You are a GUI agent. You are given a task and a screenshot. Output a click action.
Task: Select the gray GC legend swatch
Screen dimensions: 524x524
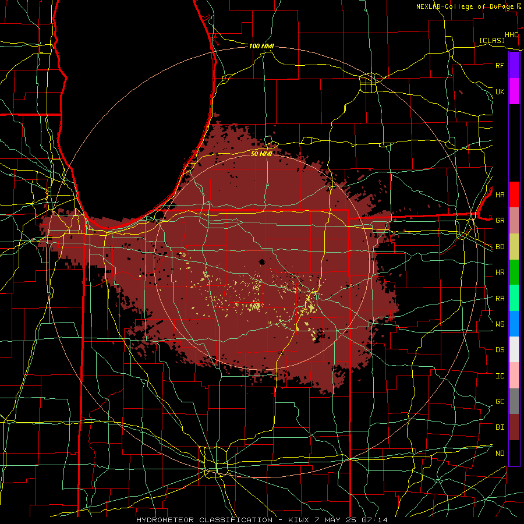(x=514, y=401)
